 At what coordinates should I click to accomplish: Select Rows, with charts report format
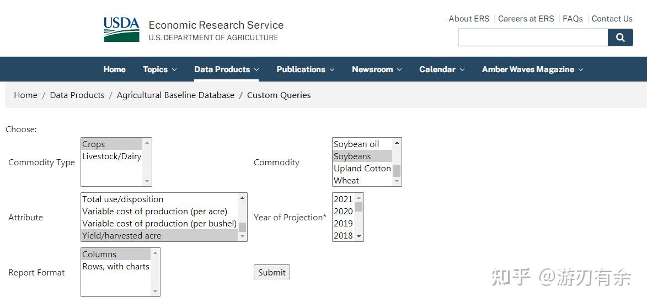(x=116, y=267)
